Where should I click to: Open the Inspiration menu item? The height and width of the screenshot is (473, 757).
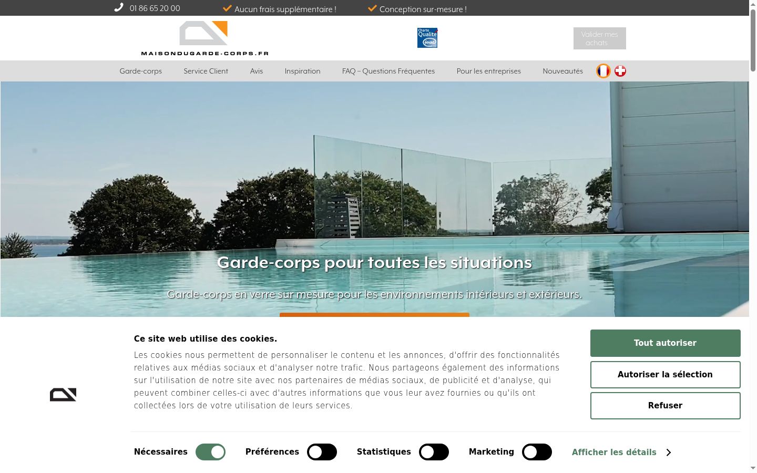tap(302, 71)
